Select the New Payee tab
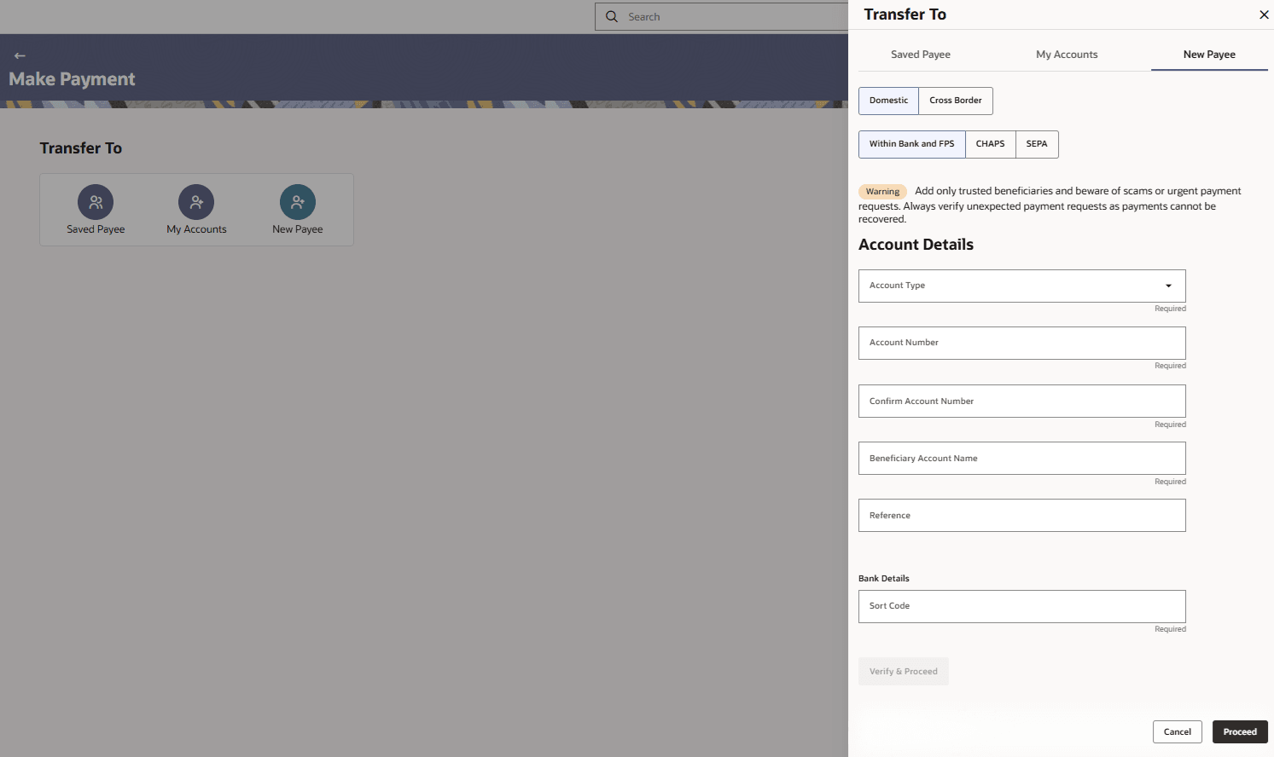Screen dimensions: 1274x757 (1209, 55)
